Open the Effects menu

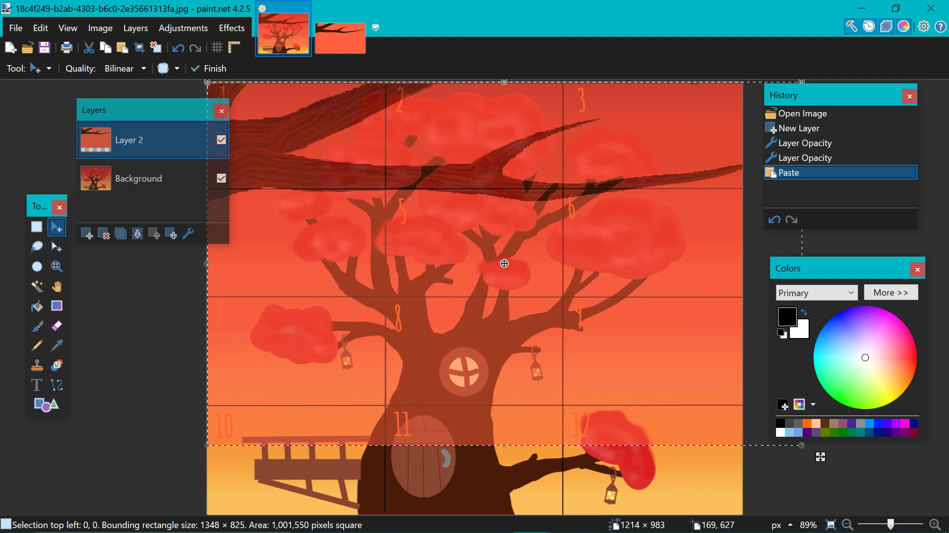coord(231,28)
